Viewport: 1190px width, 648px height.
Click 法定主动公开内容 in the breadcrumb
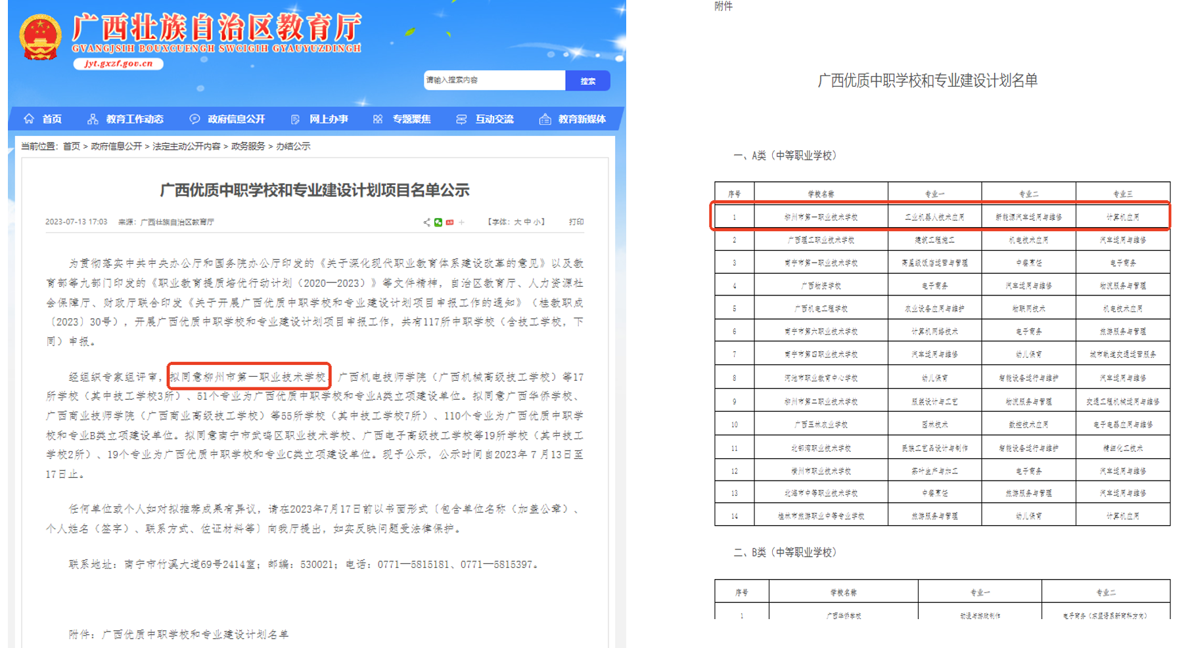pyautogui.click(x=187, y=146)
